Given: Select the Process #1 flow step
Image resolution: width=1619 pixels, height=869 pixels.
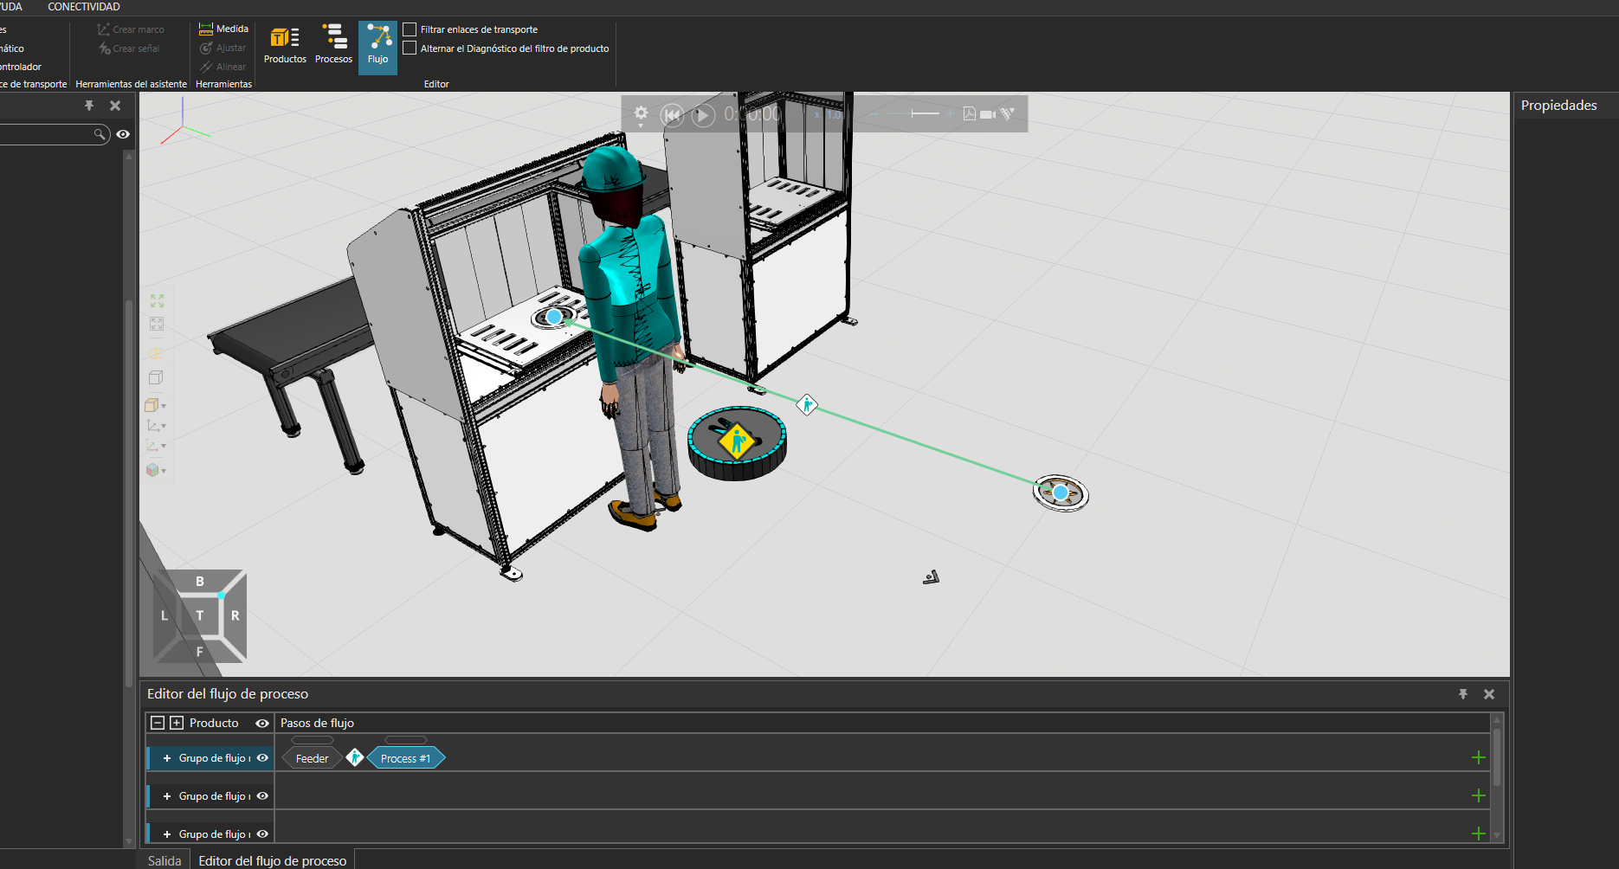Looking at the screenshot, I should coord(405,759).
